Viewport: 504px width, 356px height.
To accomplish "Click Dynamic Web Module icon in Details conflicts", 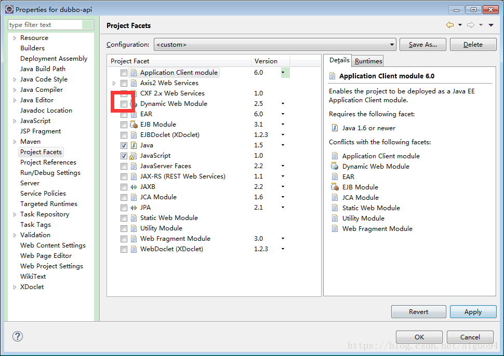I will coord(335,166).
